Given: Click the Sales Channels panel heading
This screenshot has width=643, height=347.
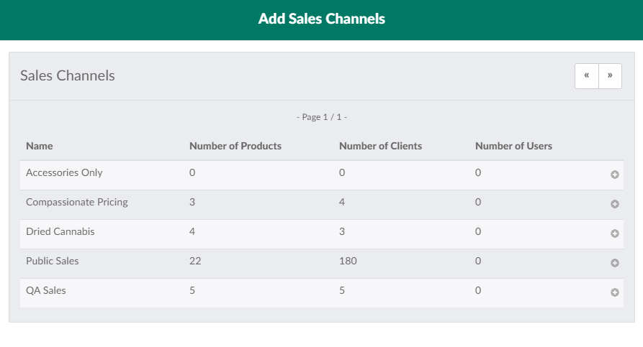Looking at the screenshot, I should coord(68,75).
